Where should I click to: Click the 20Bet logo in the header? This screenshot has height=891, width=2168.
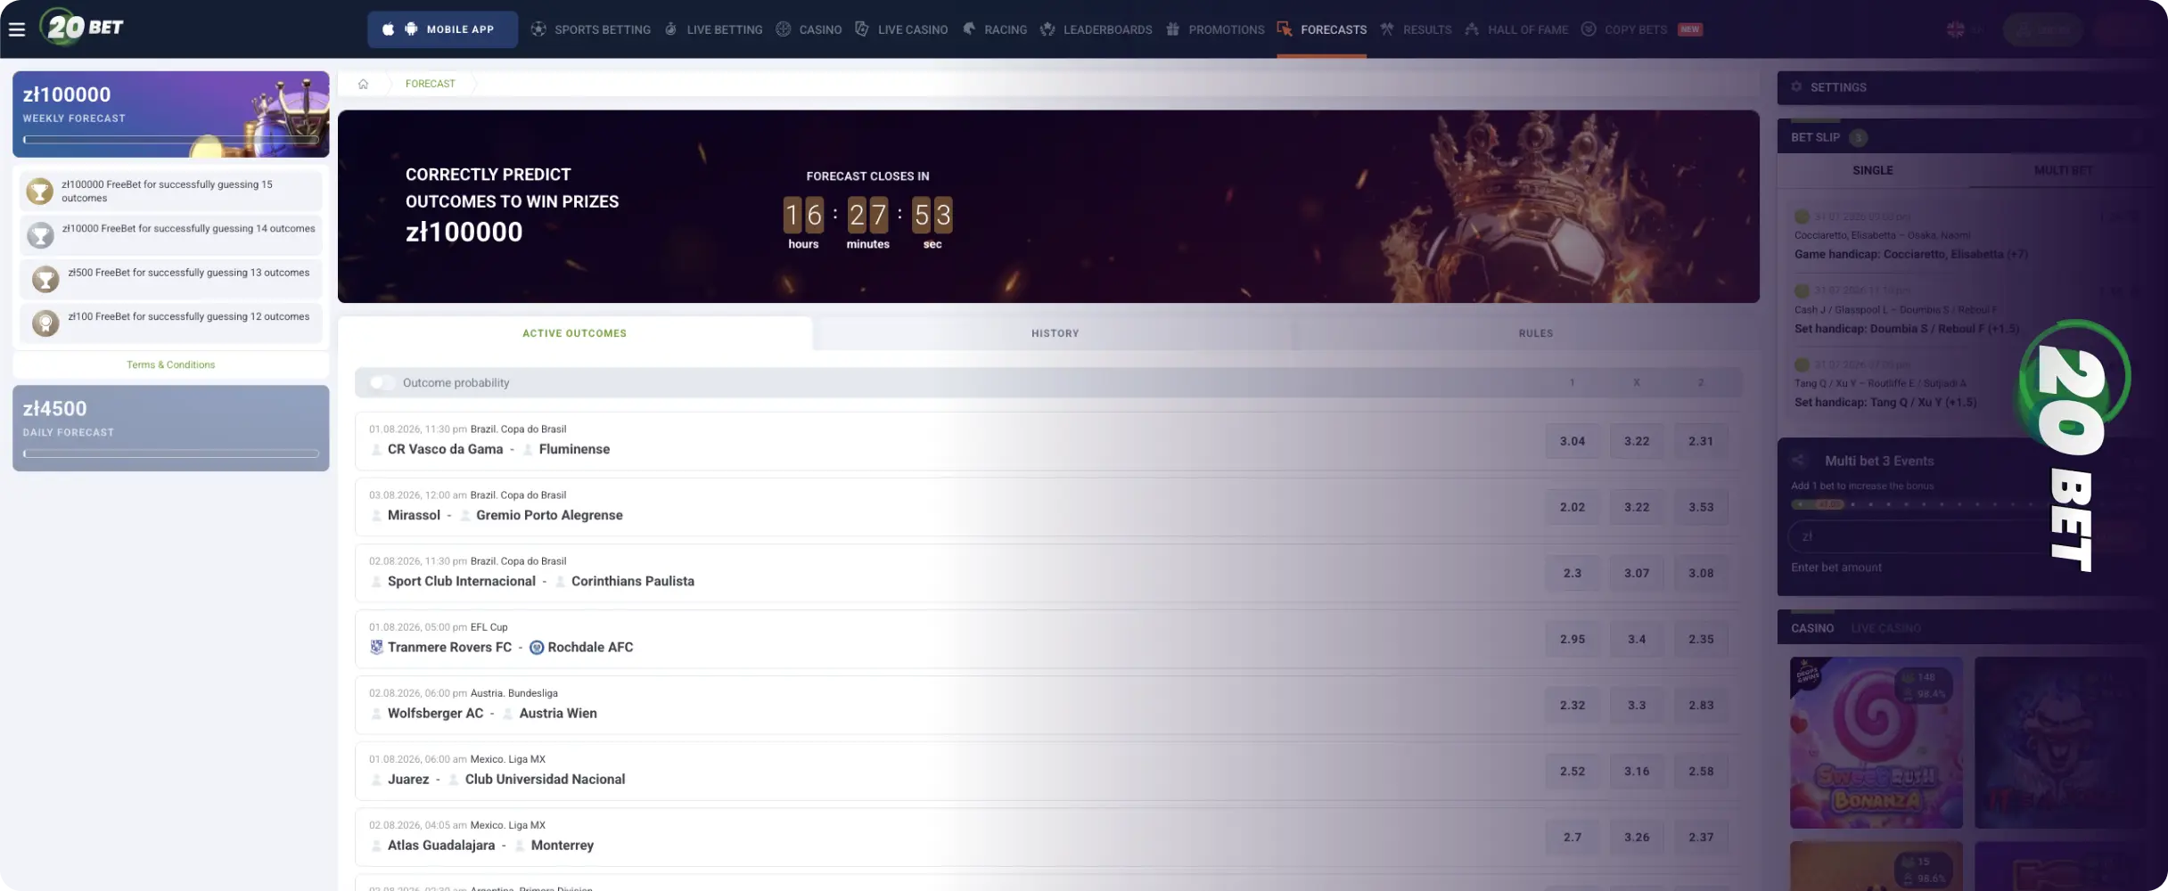[x=82, y=28]
